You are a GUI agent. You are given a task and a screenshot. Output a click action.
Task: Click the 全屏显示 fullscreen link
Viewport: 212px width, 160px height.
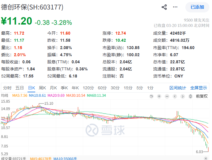(x=199, y=88)
